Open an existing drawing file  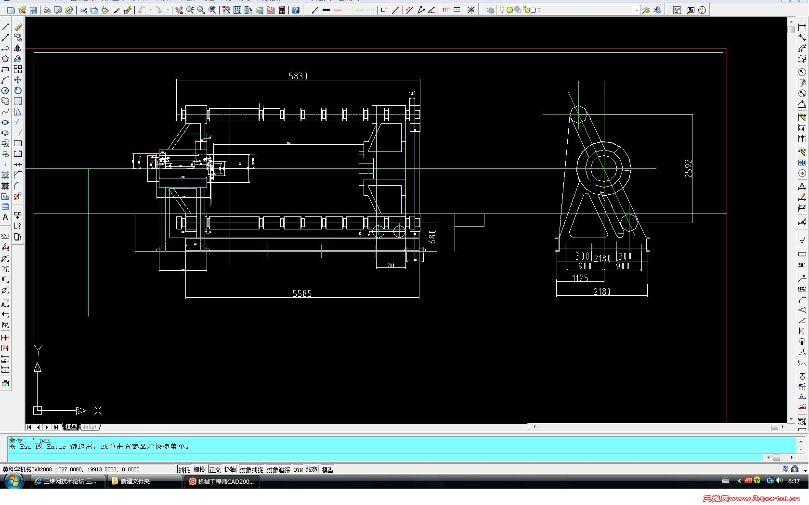point(22,10)
